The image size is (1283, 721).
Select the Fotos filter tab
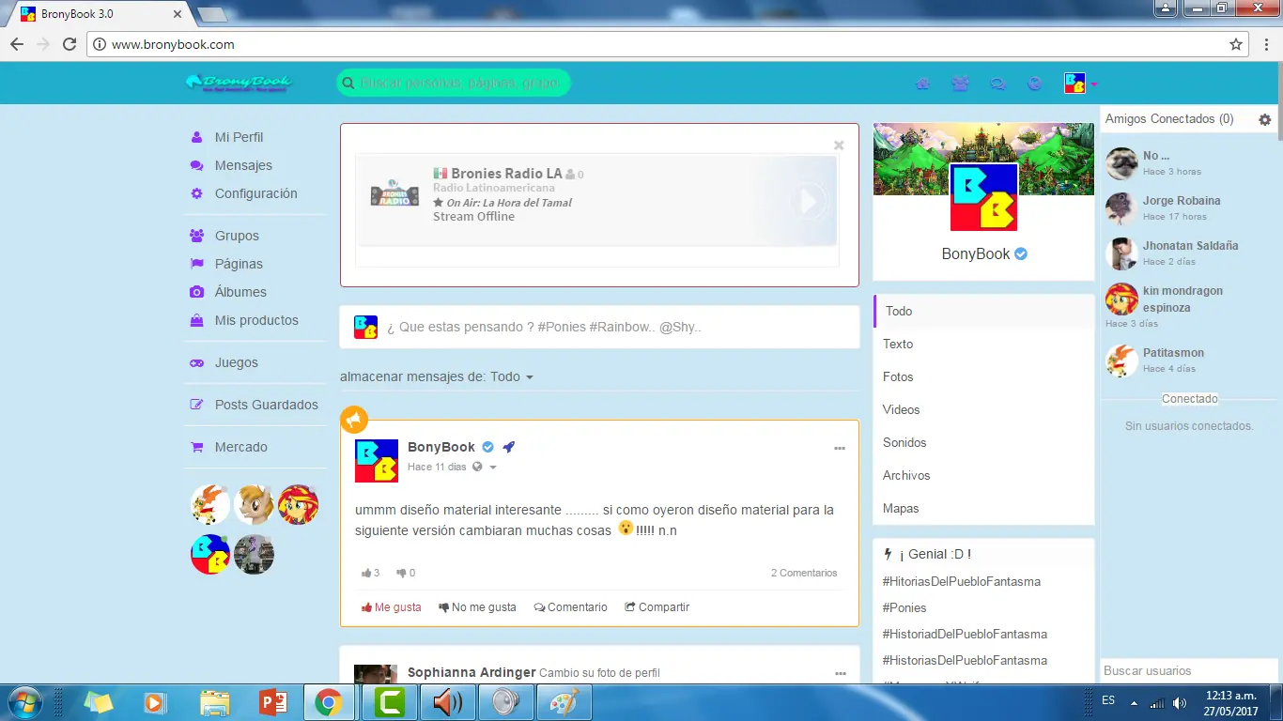click(984, 376)
